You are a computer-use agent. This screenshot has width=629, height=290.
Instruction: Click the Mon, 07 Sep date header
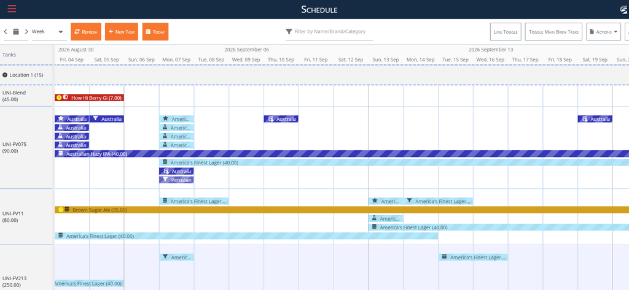click(176, 59)
